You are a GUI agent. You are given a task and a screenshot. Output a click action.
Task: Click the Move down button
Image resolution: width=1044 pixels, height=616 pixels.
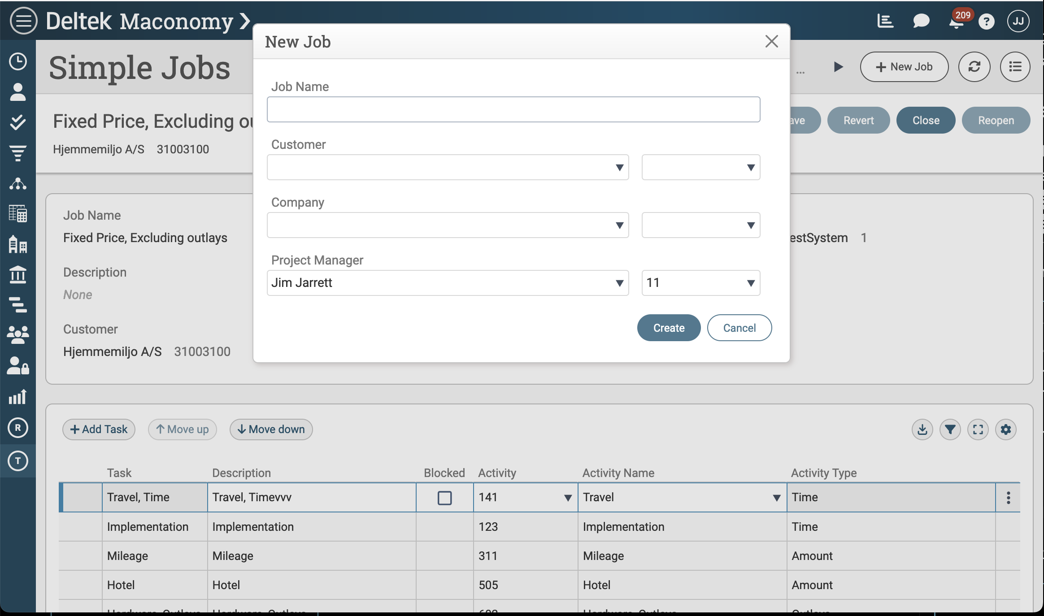coord(271,429)
